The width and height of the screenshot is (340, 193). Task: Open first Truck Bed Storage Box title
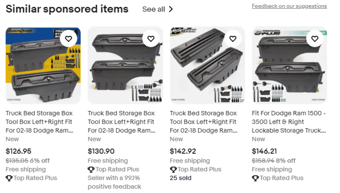tap(39, 122)
